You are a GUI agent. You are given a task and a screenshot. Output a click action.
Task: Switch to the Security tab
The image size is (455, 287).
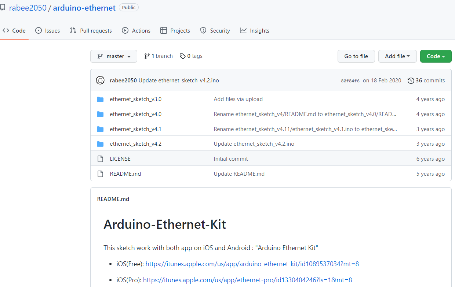tap(215, 30)
